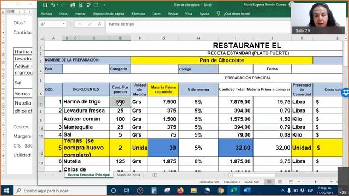This screenshot has width=349, height=196.
Task: Create a new blank workbook icon
Action: [x=97, y=5]
